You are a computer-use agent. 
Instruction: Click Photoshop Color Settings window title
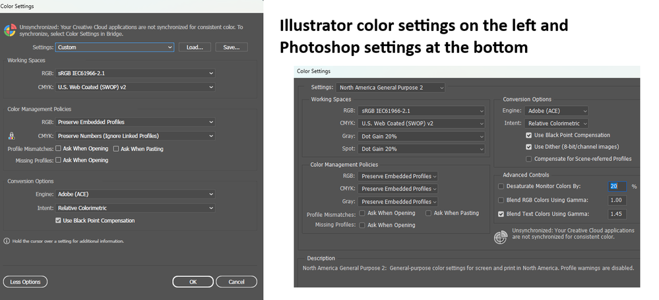point(313,71)
